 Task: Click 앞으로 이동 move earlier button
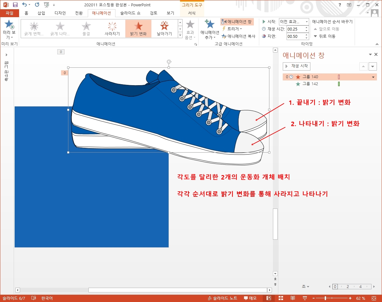point(326,29)
